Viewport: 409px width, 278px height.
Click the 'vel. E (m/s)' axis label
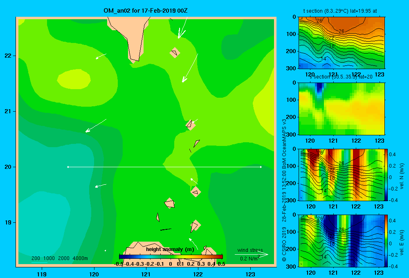[402, 242]
